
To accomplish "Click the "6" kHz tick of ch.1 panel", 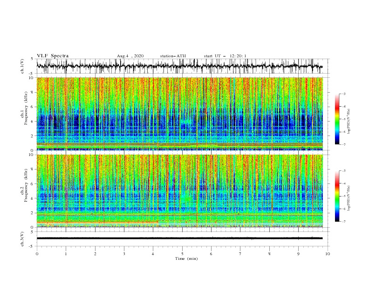I will [32, 107].
